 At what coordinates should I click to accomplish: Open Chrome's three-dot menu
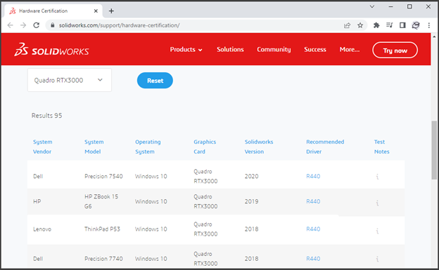point(429,25)
